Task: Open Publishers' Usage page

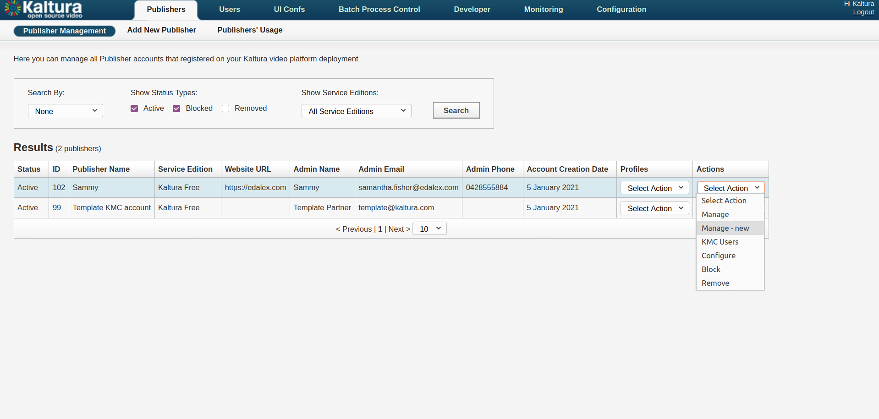Action: coord(250,30)
